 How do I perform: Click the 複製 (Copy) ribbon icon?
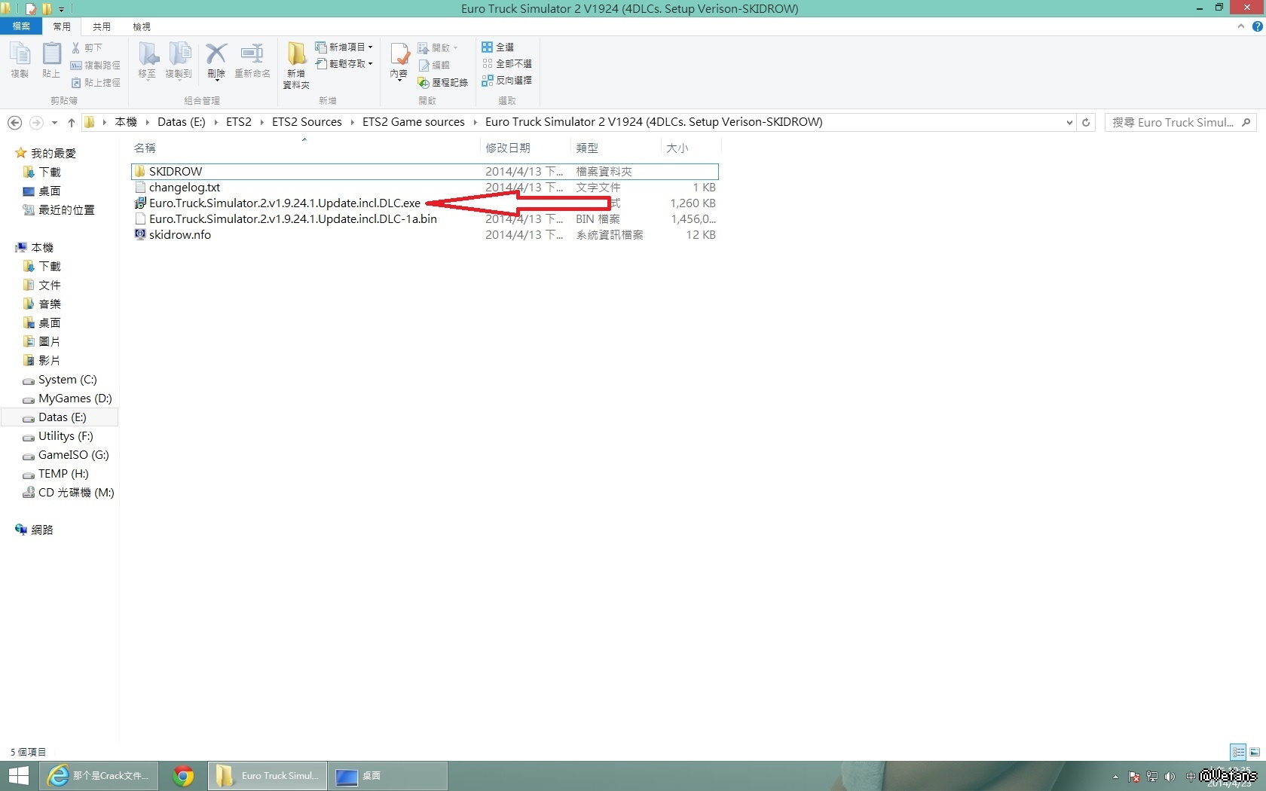pyautogui.click(x=20, y=60)
